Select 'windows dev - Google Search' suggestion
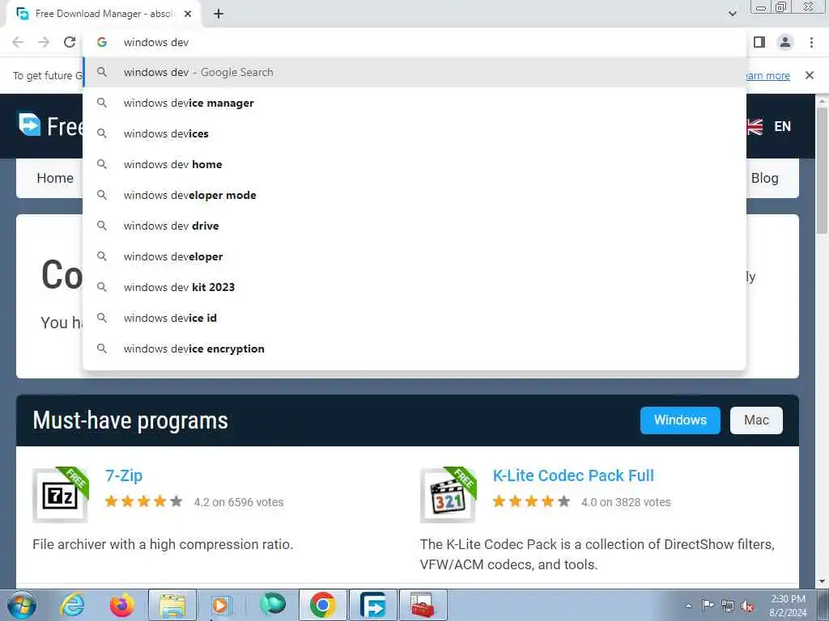This screenshot has height=621, width=829. pos(414,72)
